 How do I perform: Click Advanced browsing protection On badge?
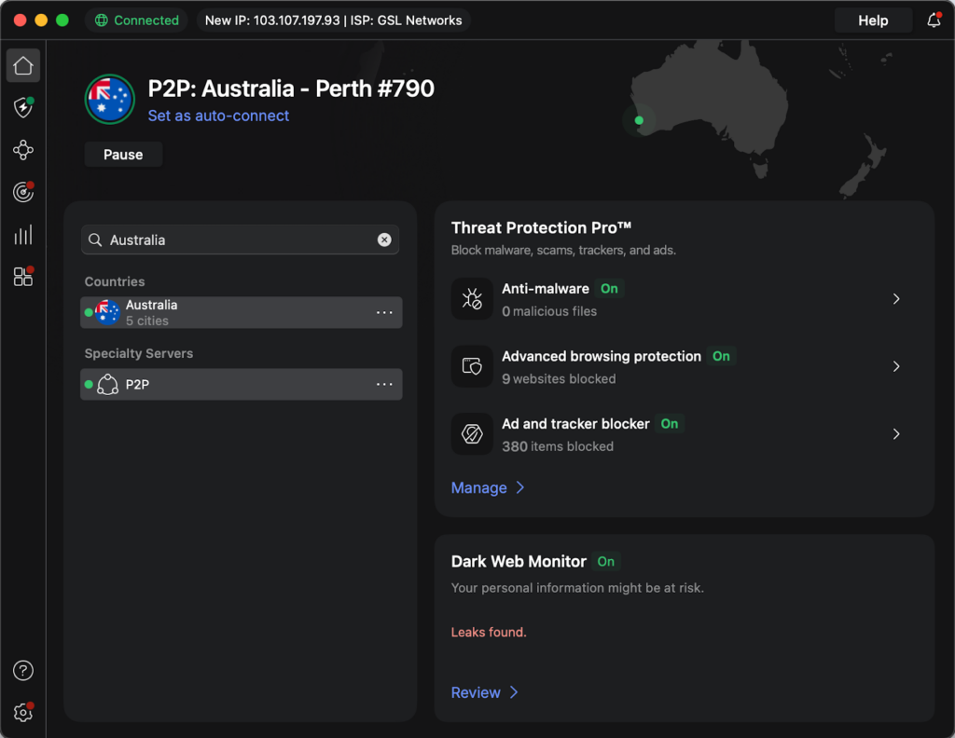point(721,356)
